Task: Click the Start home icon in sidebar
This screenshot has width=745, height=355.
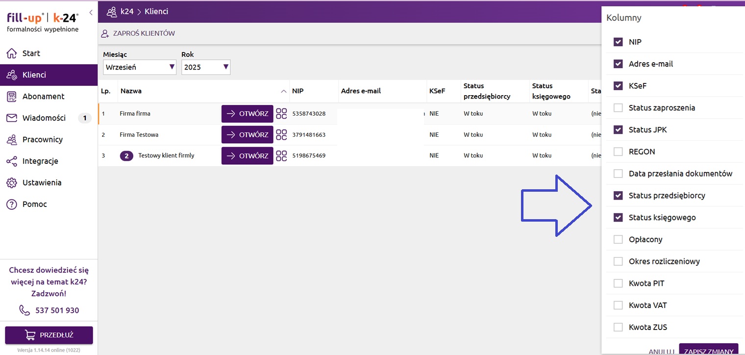Action: [12, 53]
